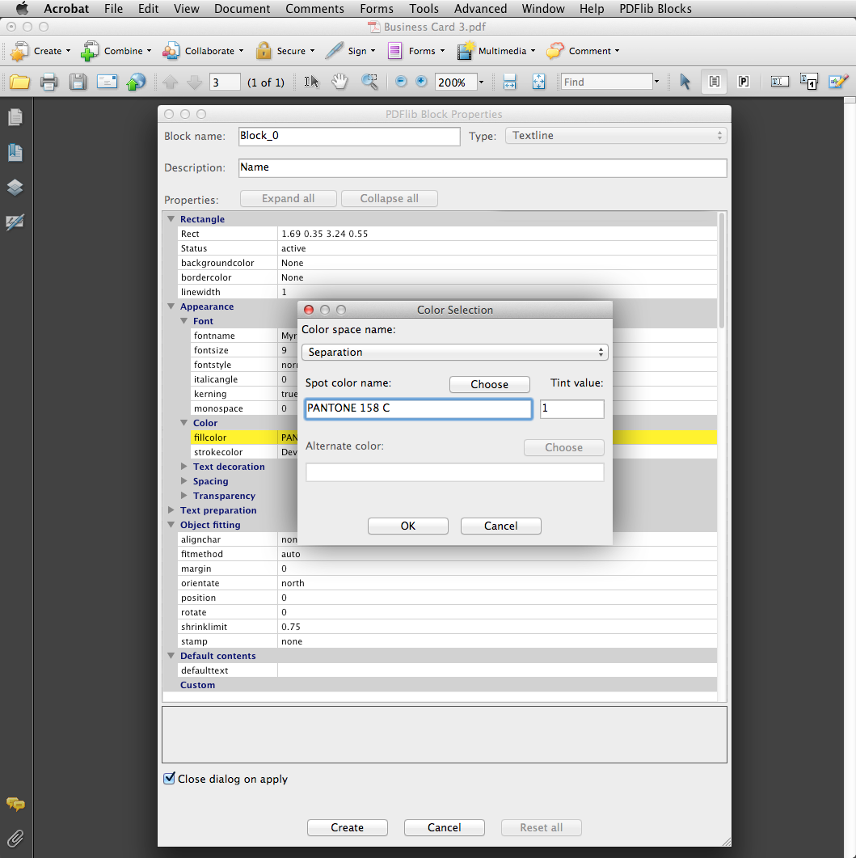Open the Pages panel in sidebar
Screen dimensions: 856x858
tap(15, 117)
